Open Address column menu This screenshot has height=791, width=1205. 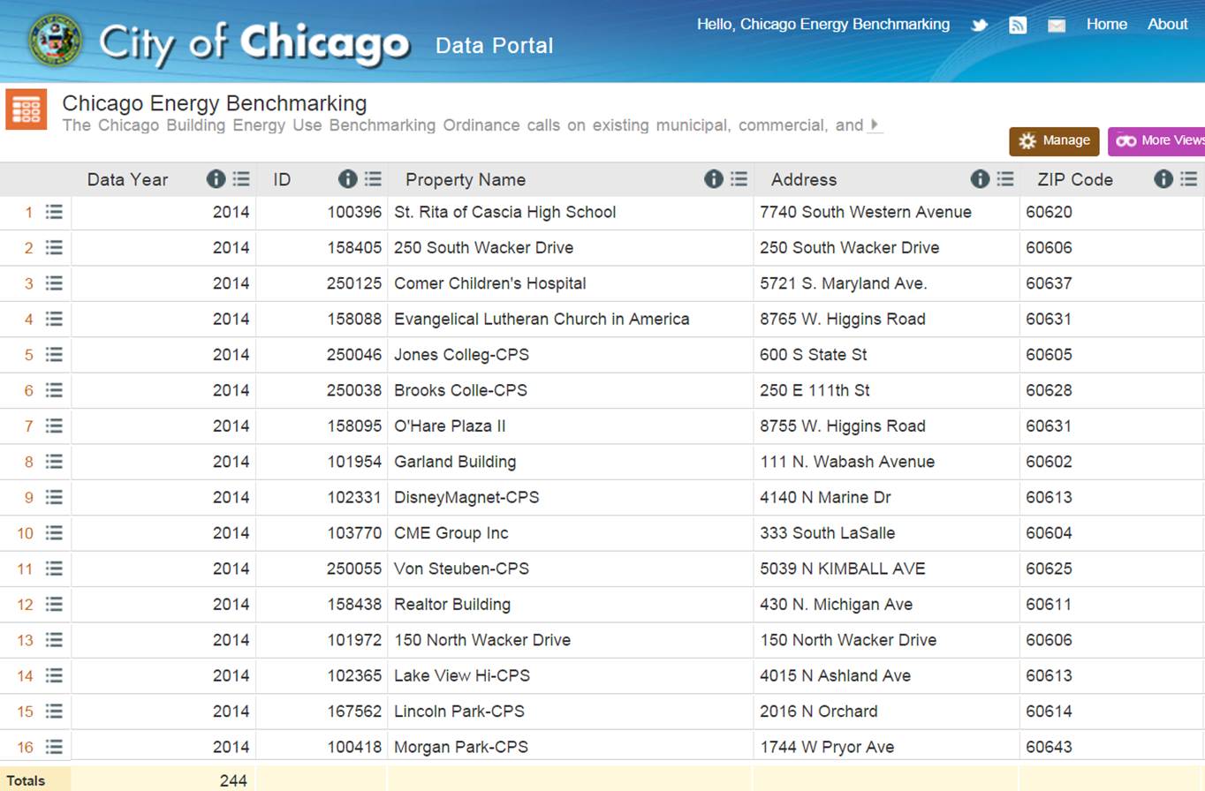1005,179
